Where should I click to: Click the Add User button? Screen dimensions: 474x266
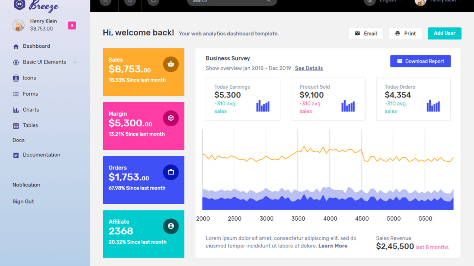click(444, 33)
